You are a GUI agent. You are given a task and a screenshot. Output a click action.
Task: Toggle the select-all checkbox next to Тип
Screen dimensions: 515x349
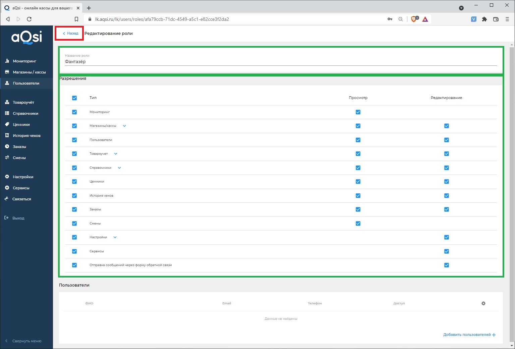click(74, 98)
